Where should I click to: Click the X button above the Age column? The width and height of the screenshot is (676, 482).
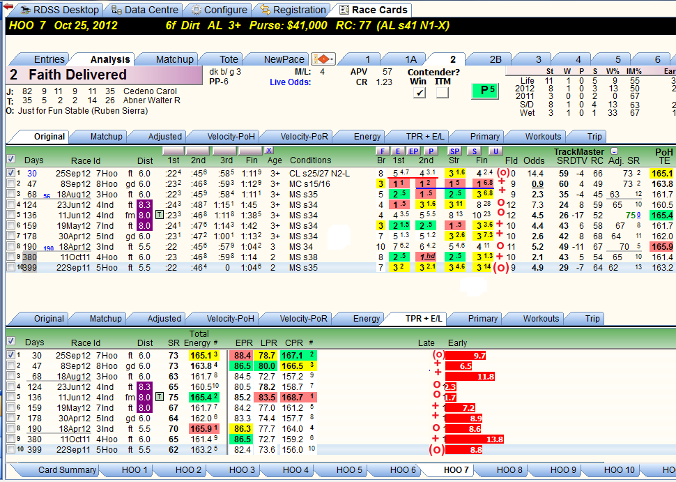(269, 150)
